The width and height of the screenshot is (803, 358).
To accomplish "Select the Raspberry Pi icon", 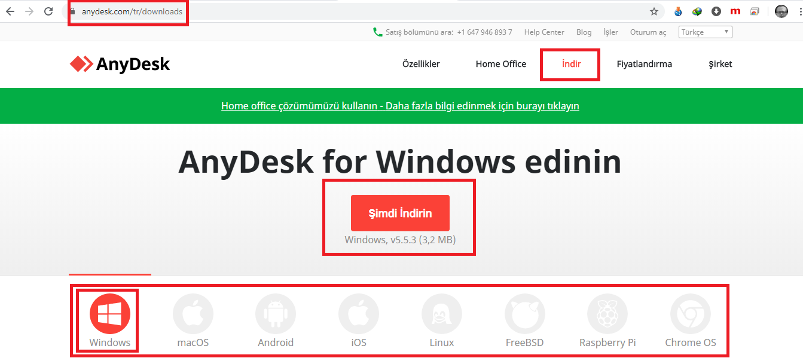I will pos(607,313).
